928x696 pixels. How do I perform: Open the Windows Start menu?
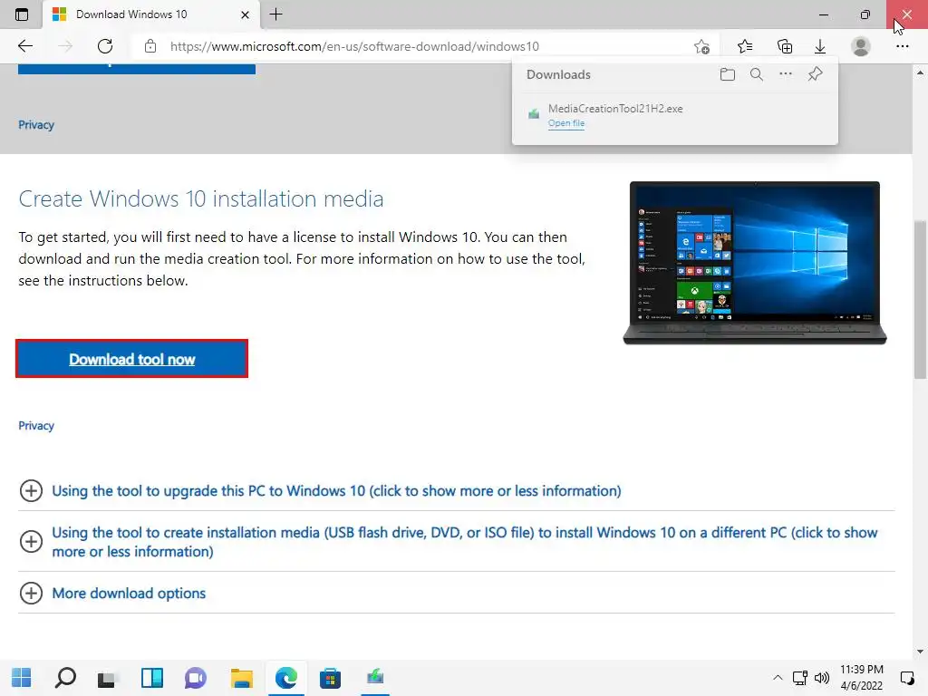pos(22,678)
